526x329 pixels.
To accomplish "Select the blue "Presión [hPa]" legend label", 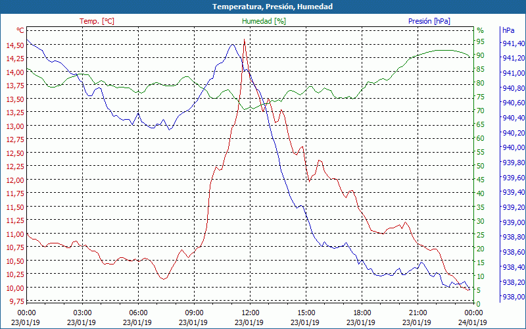I will tap(429, 21).
